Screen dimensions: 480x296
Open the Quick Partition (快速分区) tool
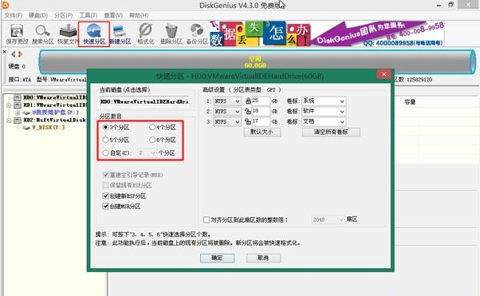tap(94, 34)
